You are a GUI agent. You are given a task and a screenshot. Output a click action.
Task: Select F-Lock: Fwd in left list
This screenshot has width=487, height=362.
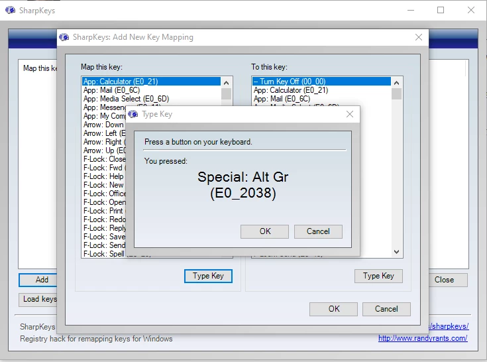[x=104, y=168]
